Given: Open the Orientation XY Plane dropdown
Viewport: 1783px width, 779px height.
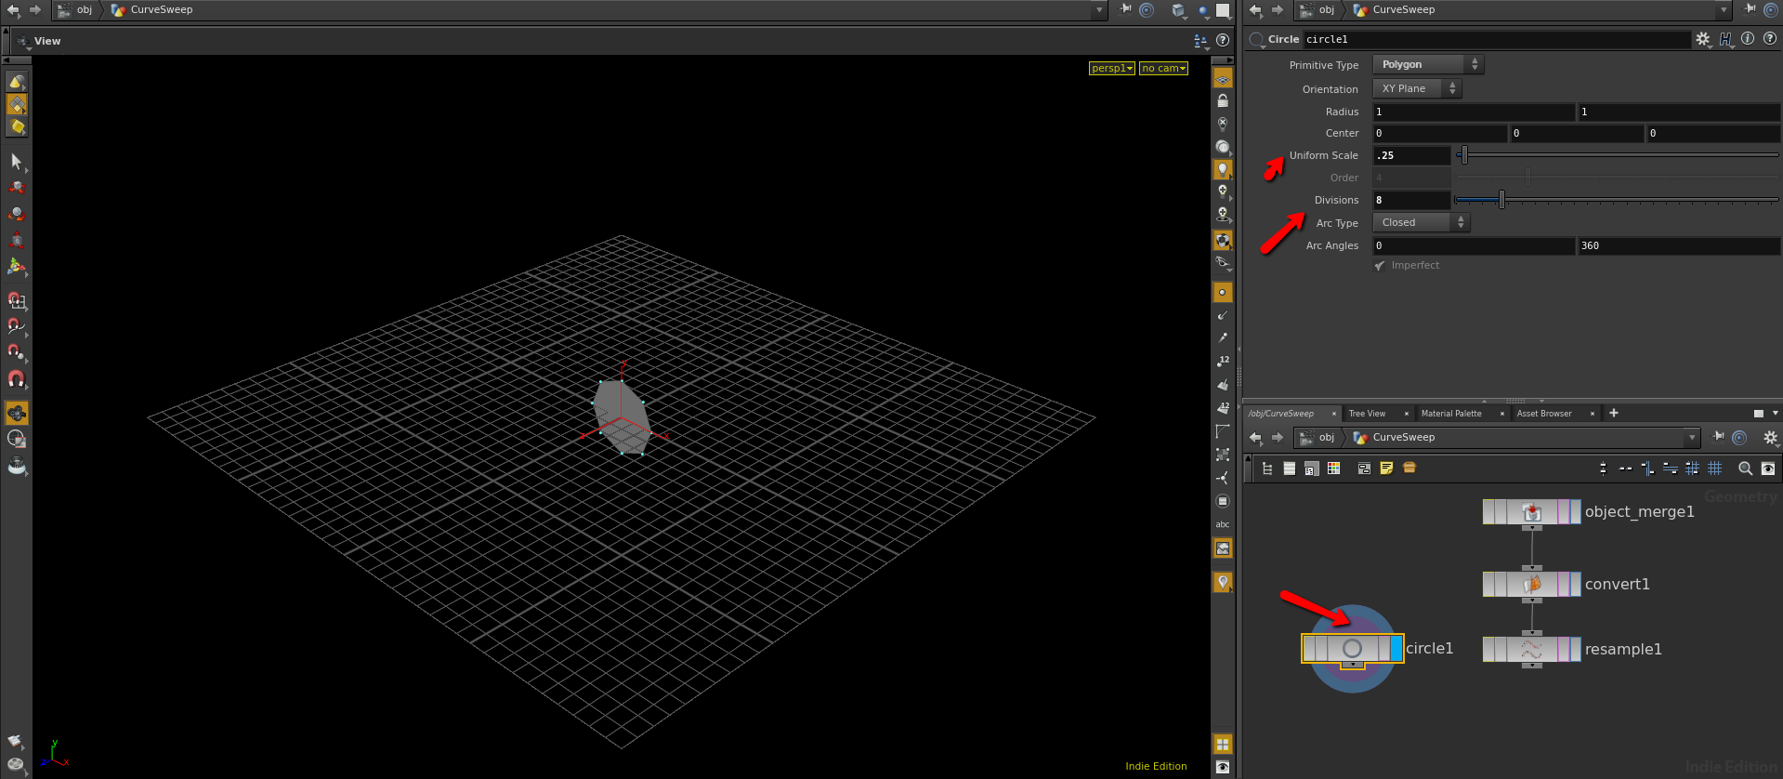Looking at the screenshot, I should (1417, 88).
